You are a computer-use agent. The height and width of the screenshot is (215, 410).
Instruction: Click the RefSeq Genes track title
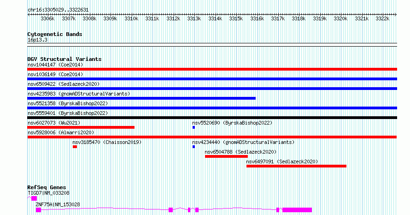(47, 187)
